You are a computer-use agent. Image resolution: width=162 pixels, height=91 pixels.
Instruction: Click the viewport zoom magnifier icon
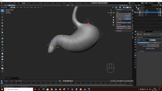(113, 17)
